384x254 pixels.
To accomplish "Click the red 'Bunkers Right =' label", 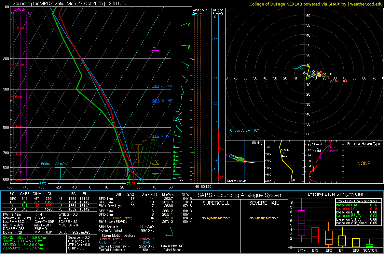I will pos(110,239).
